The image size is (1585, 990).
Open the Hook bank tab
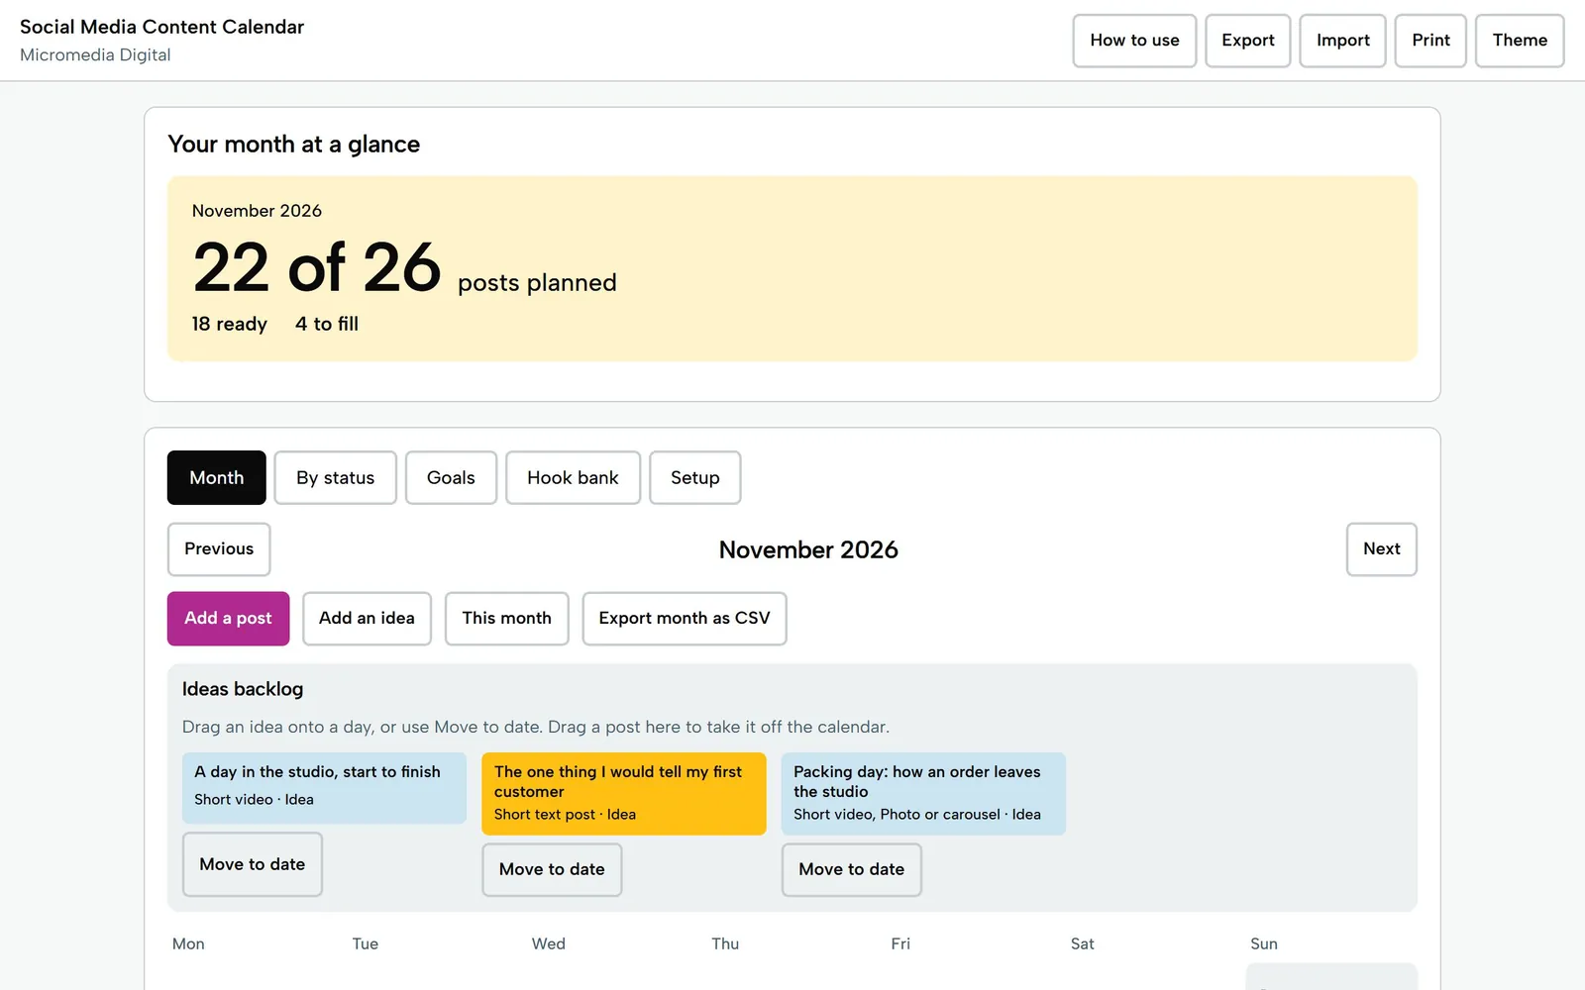pos(573,477)
